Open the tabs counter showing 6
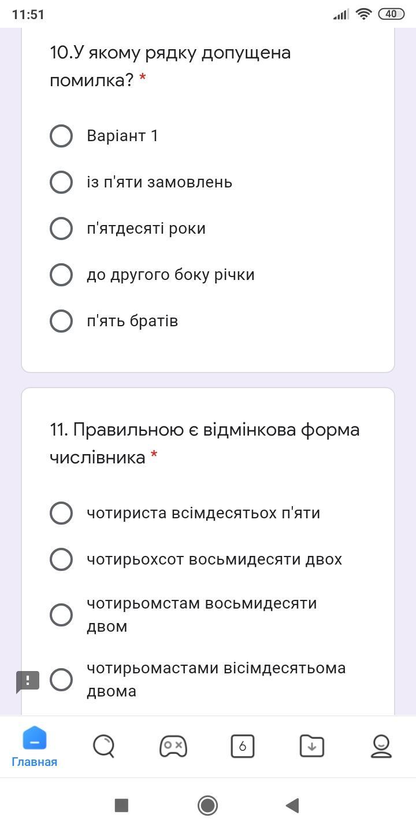The image size is (416, 833). (x=243, y=746)
